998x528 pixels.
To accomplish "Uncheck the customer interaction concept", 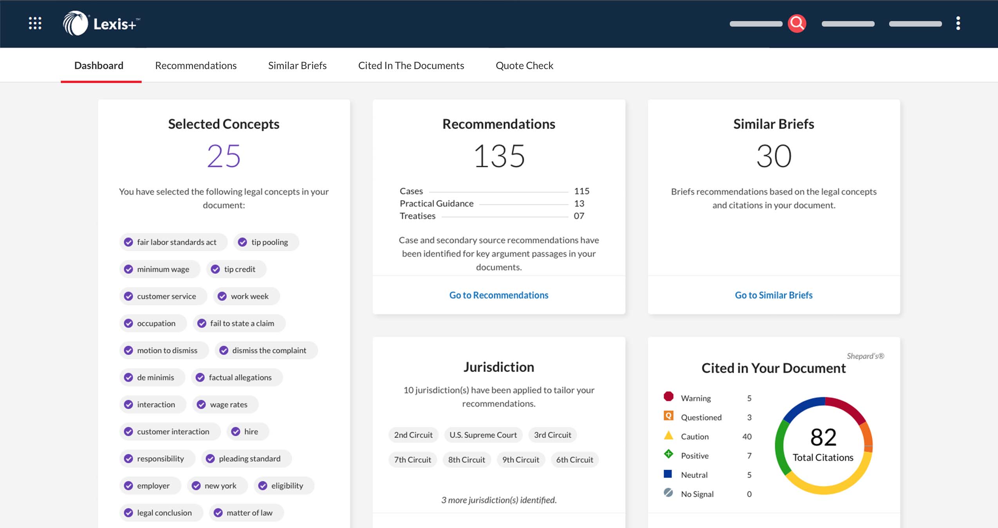I will tap(170, 431).
